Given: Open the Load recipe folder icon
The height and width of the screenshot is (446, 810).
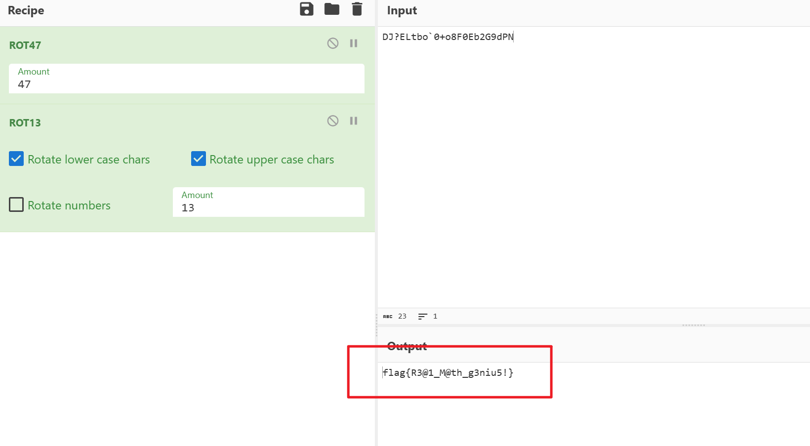Looking at the screenshot, I should point(331,9).
